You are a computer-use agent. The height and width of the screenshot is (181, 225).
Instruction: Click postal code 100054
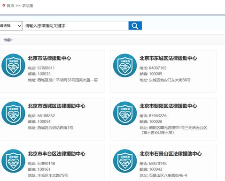pos(44,121)
